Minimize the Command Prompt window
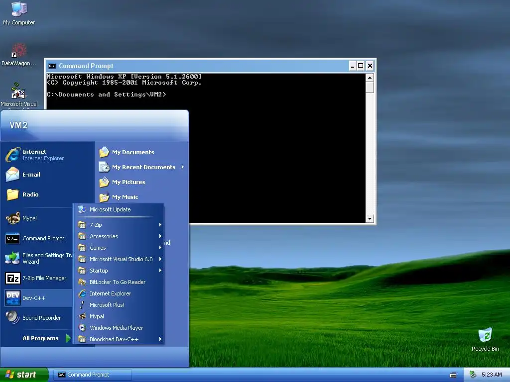The image size is (510, 382). tap(353, 66)
